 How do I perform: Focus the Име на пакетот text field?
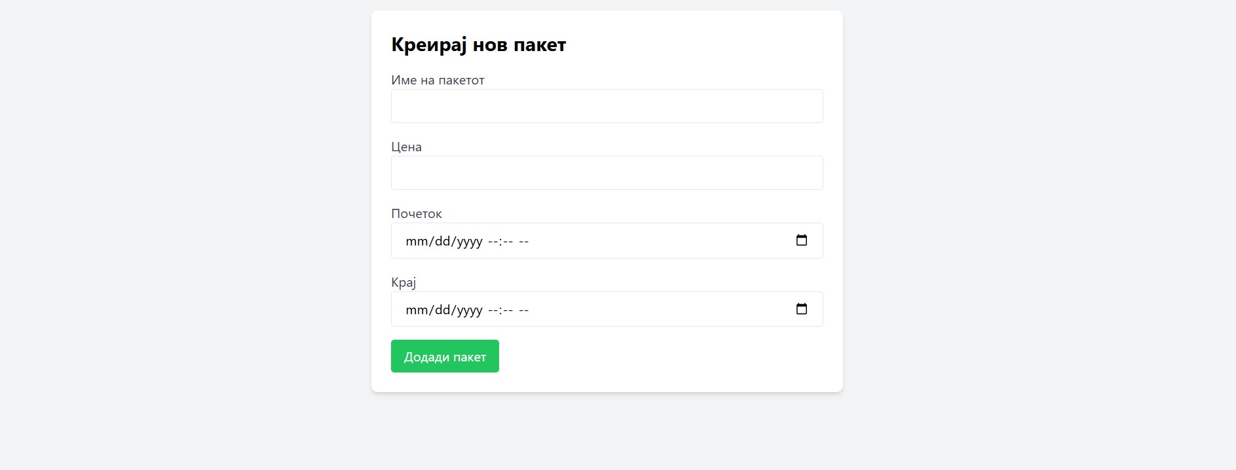point(607,106)
